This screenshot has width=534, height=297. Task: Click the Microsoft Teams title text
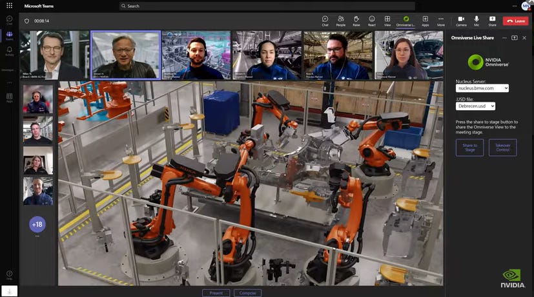(39, 6)
